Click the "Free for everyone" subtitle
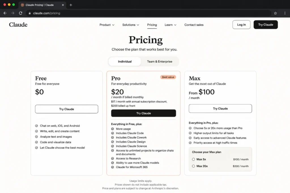 (47, 84)
